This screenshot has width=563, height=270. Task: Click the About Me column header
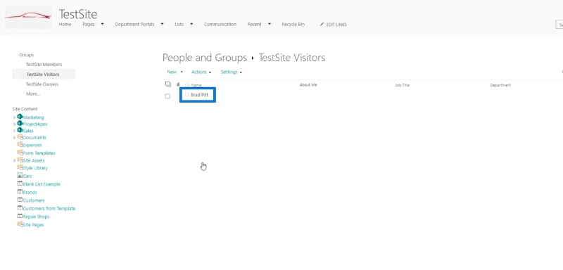[308, 85]
